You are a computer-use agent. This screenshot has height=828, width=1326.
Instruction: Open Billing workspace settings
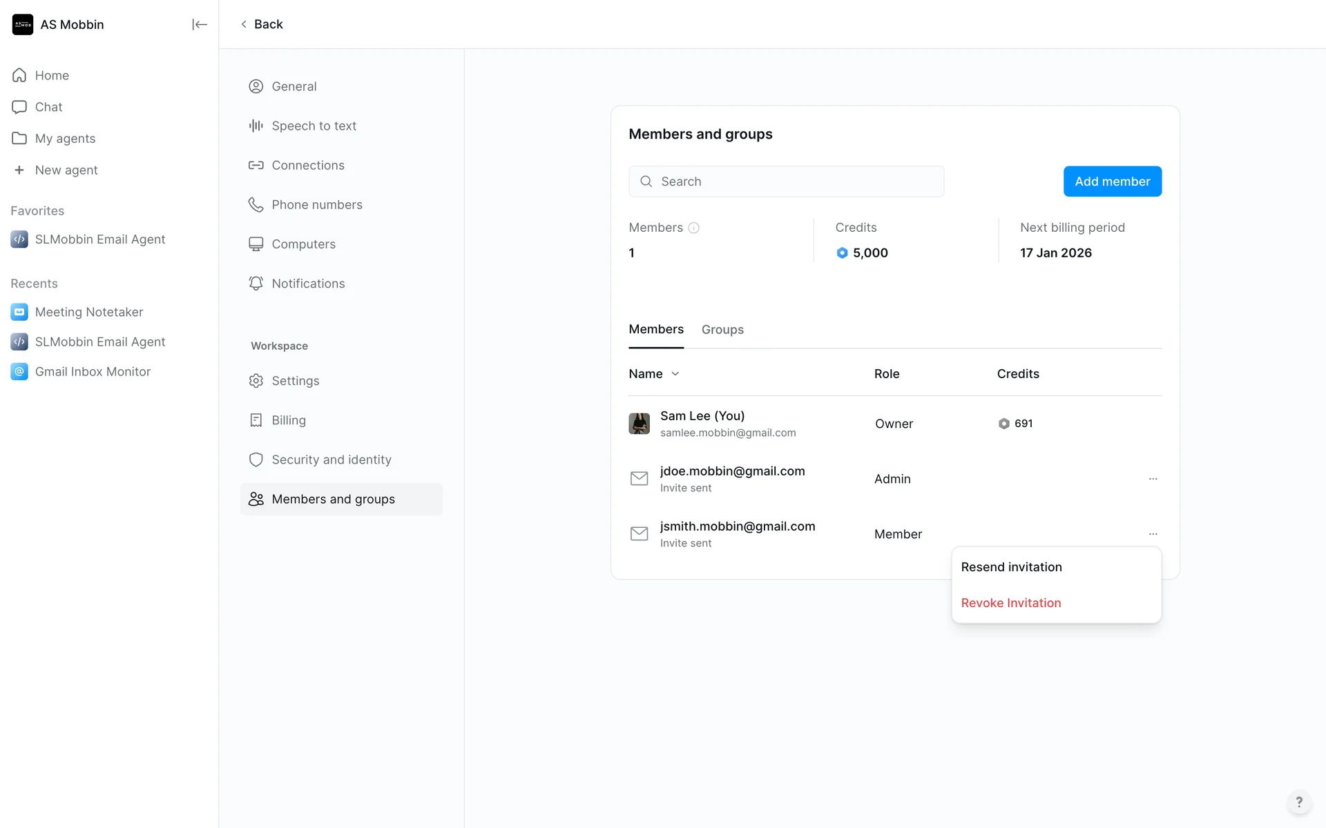point(288,420)
